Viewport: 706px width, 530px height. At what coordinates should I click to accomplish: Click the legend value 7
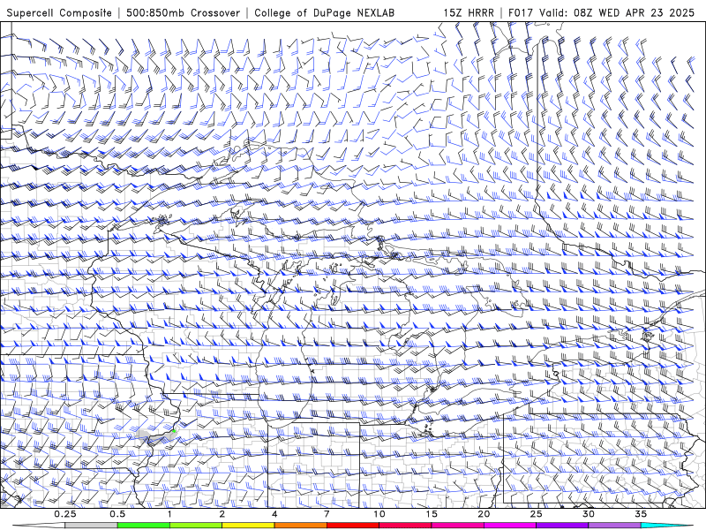click(x=327, y=514)
